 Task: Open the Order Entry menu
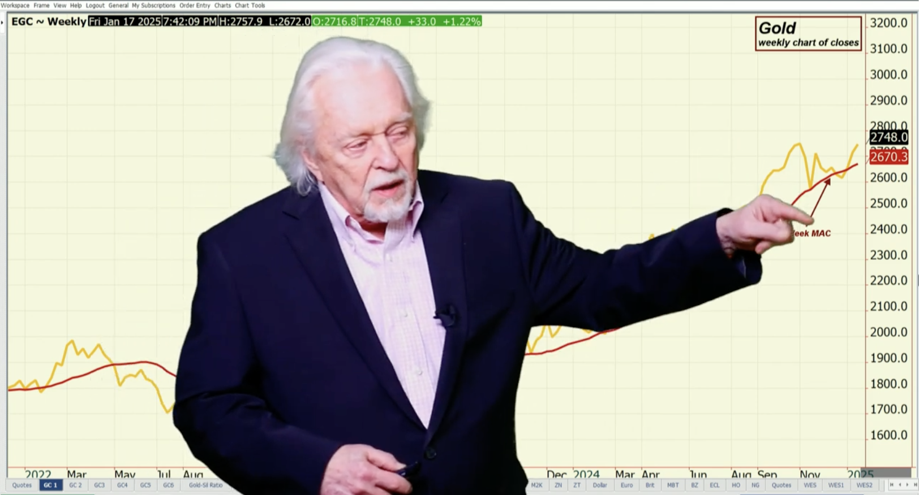click(195, 5)
